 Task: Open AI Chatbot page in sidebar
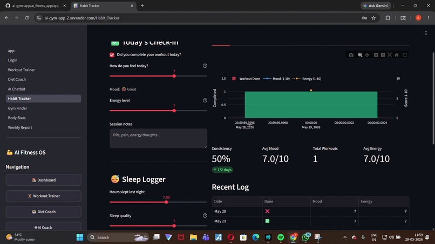[x=16, y=89]
